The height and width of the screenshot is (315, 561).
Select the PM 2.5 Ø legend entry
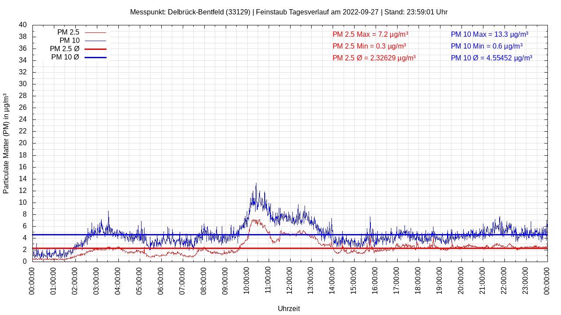[64, 49]
